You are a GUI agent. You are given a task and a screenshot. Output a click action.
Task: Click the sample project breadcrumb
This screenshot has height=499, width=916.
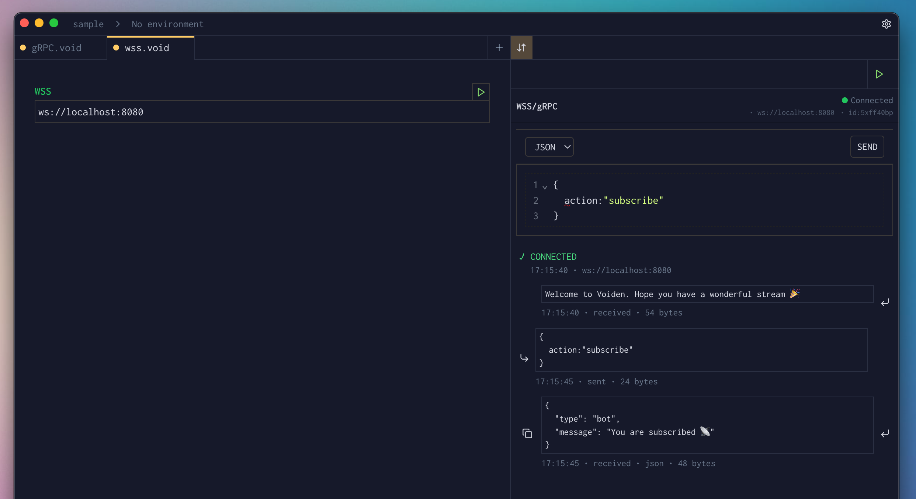88,24
